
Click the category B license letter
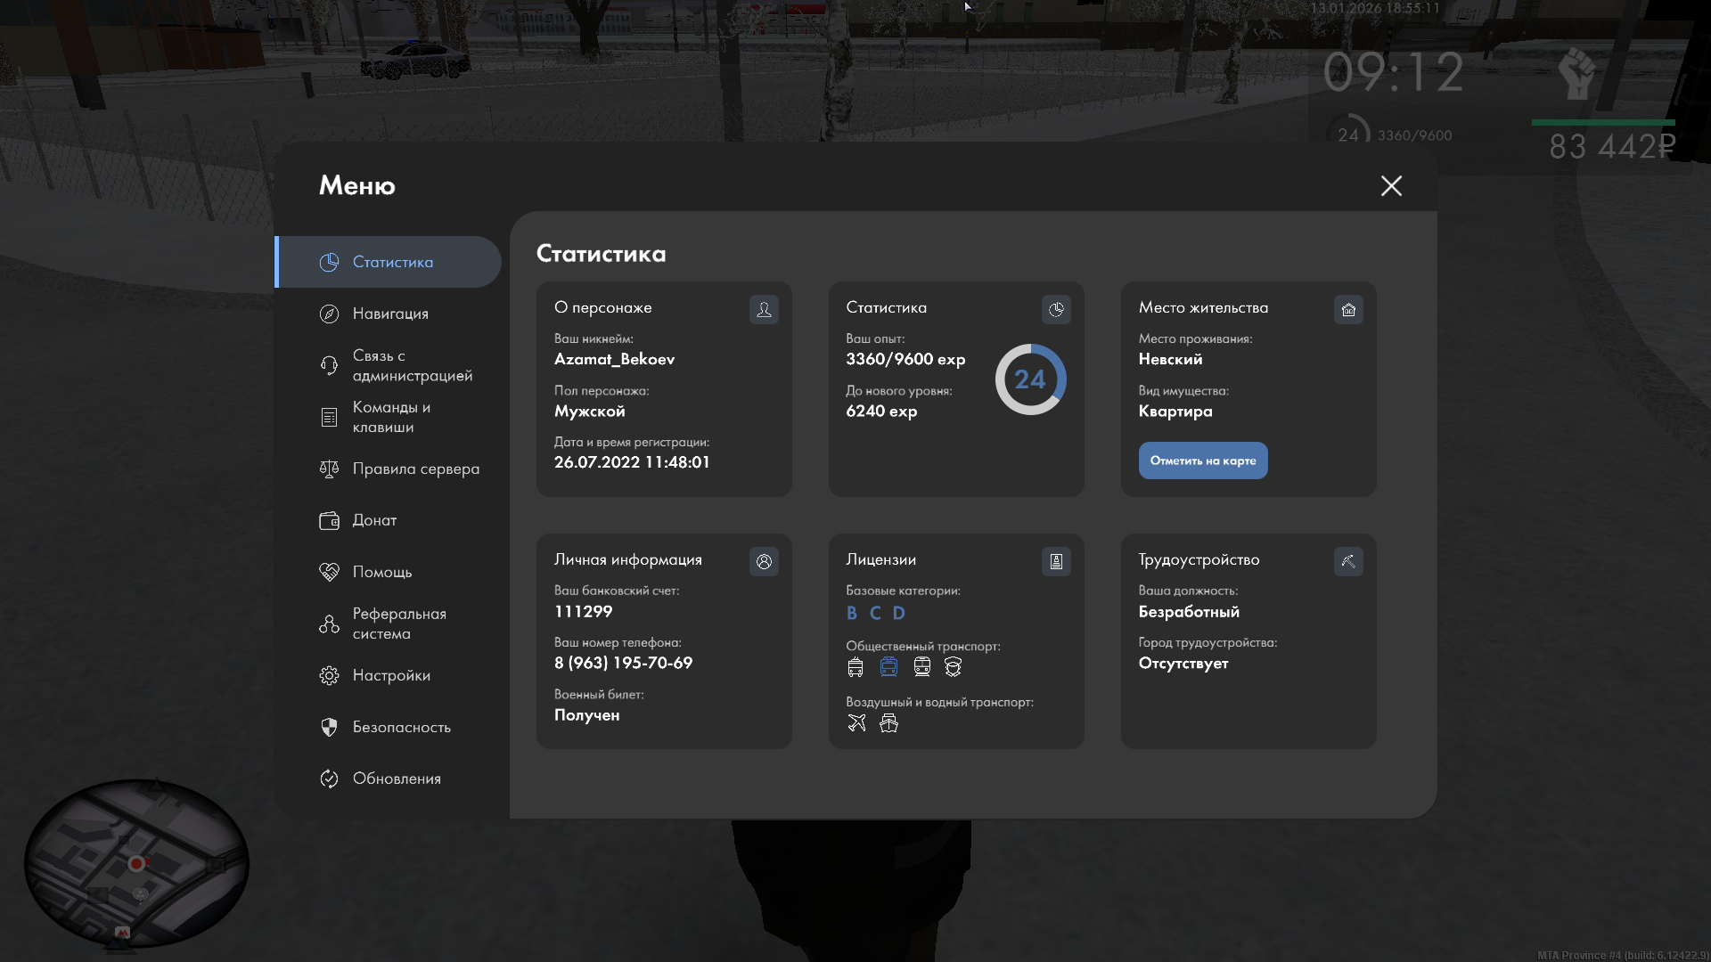[852, 613]
